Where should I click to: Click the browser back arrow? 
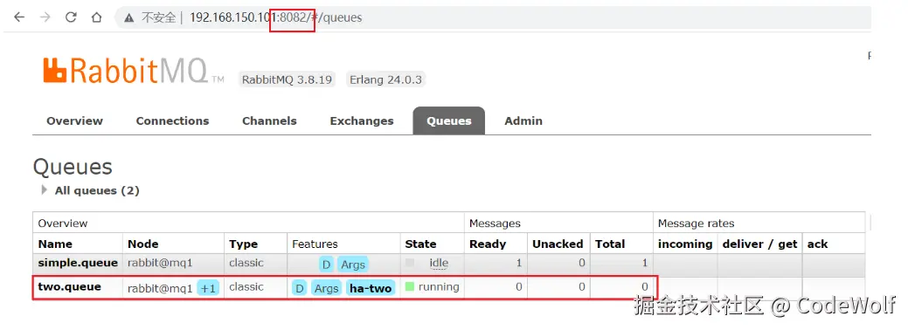19,17
